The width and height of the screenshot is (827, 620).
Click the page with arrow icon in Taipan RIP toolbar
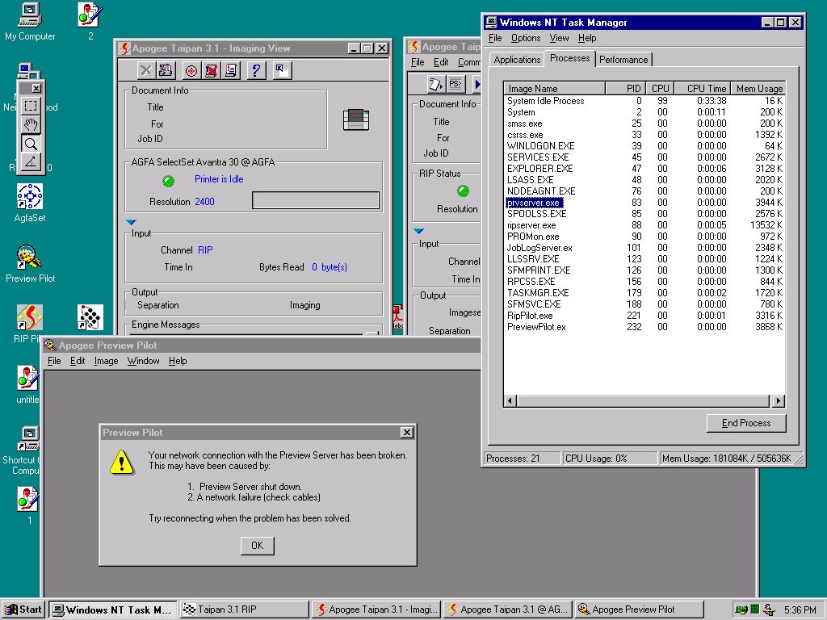[x=435, y=84]
